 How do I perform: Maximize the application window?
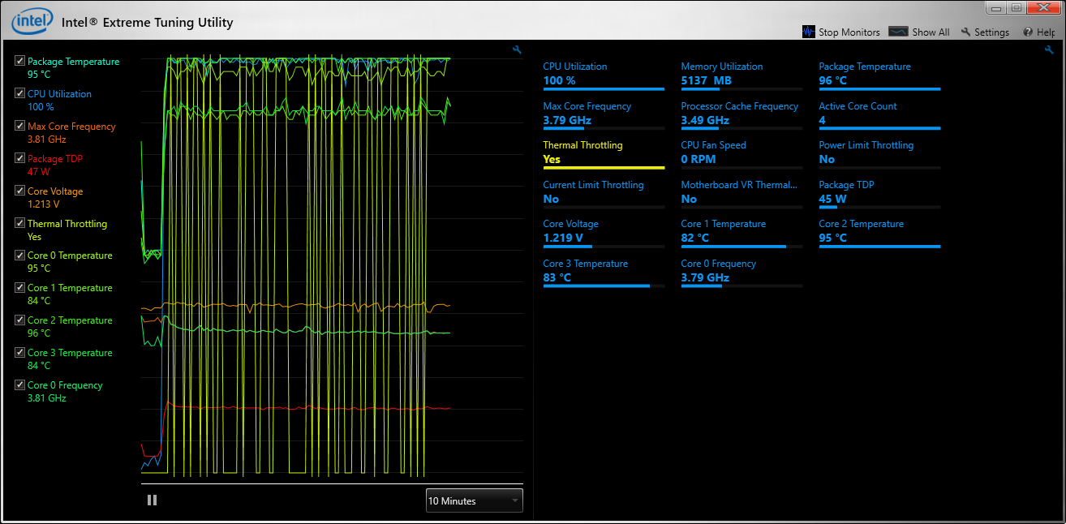[1017, 7]
